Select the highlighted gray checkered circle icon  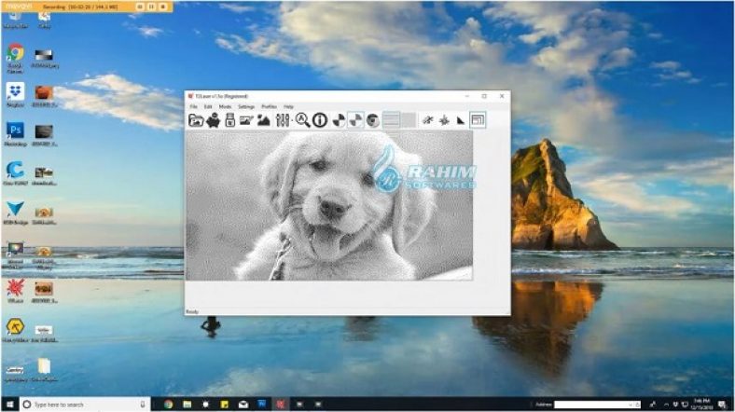(x=355, y=120)
